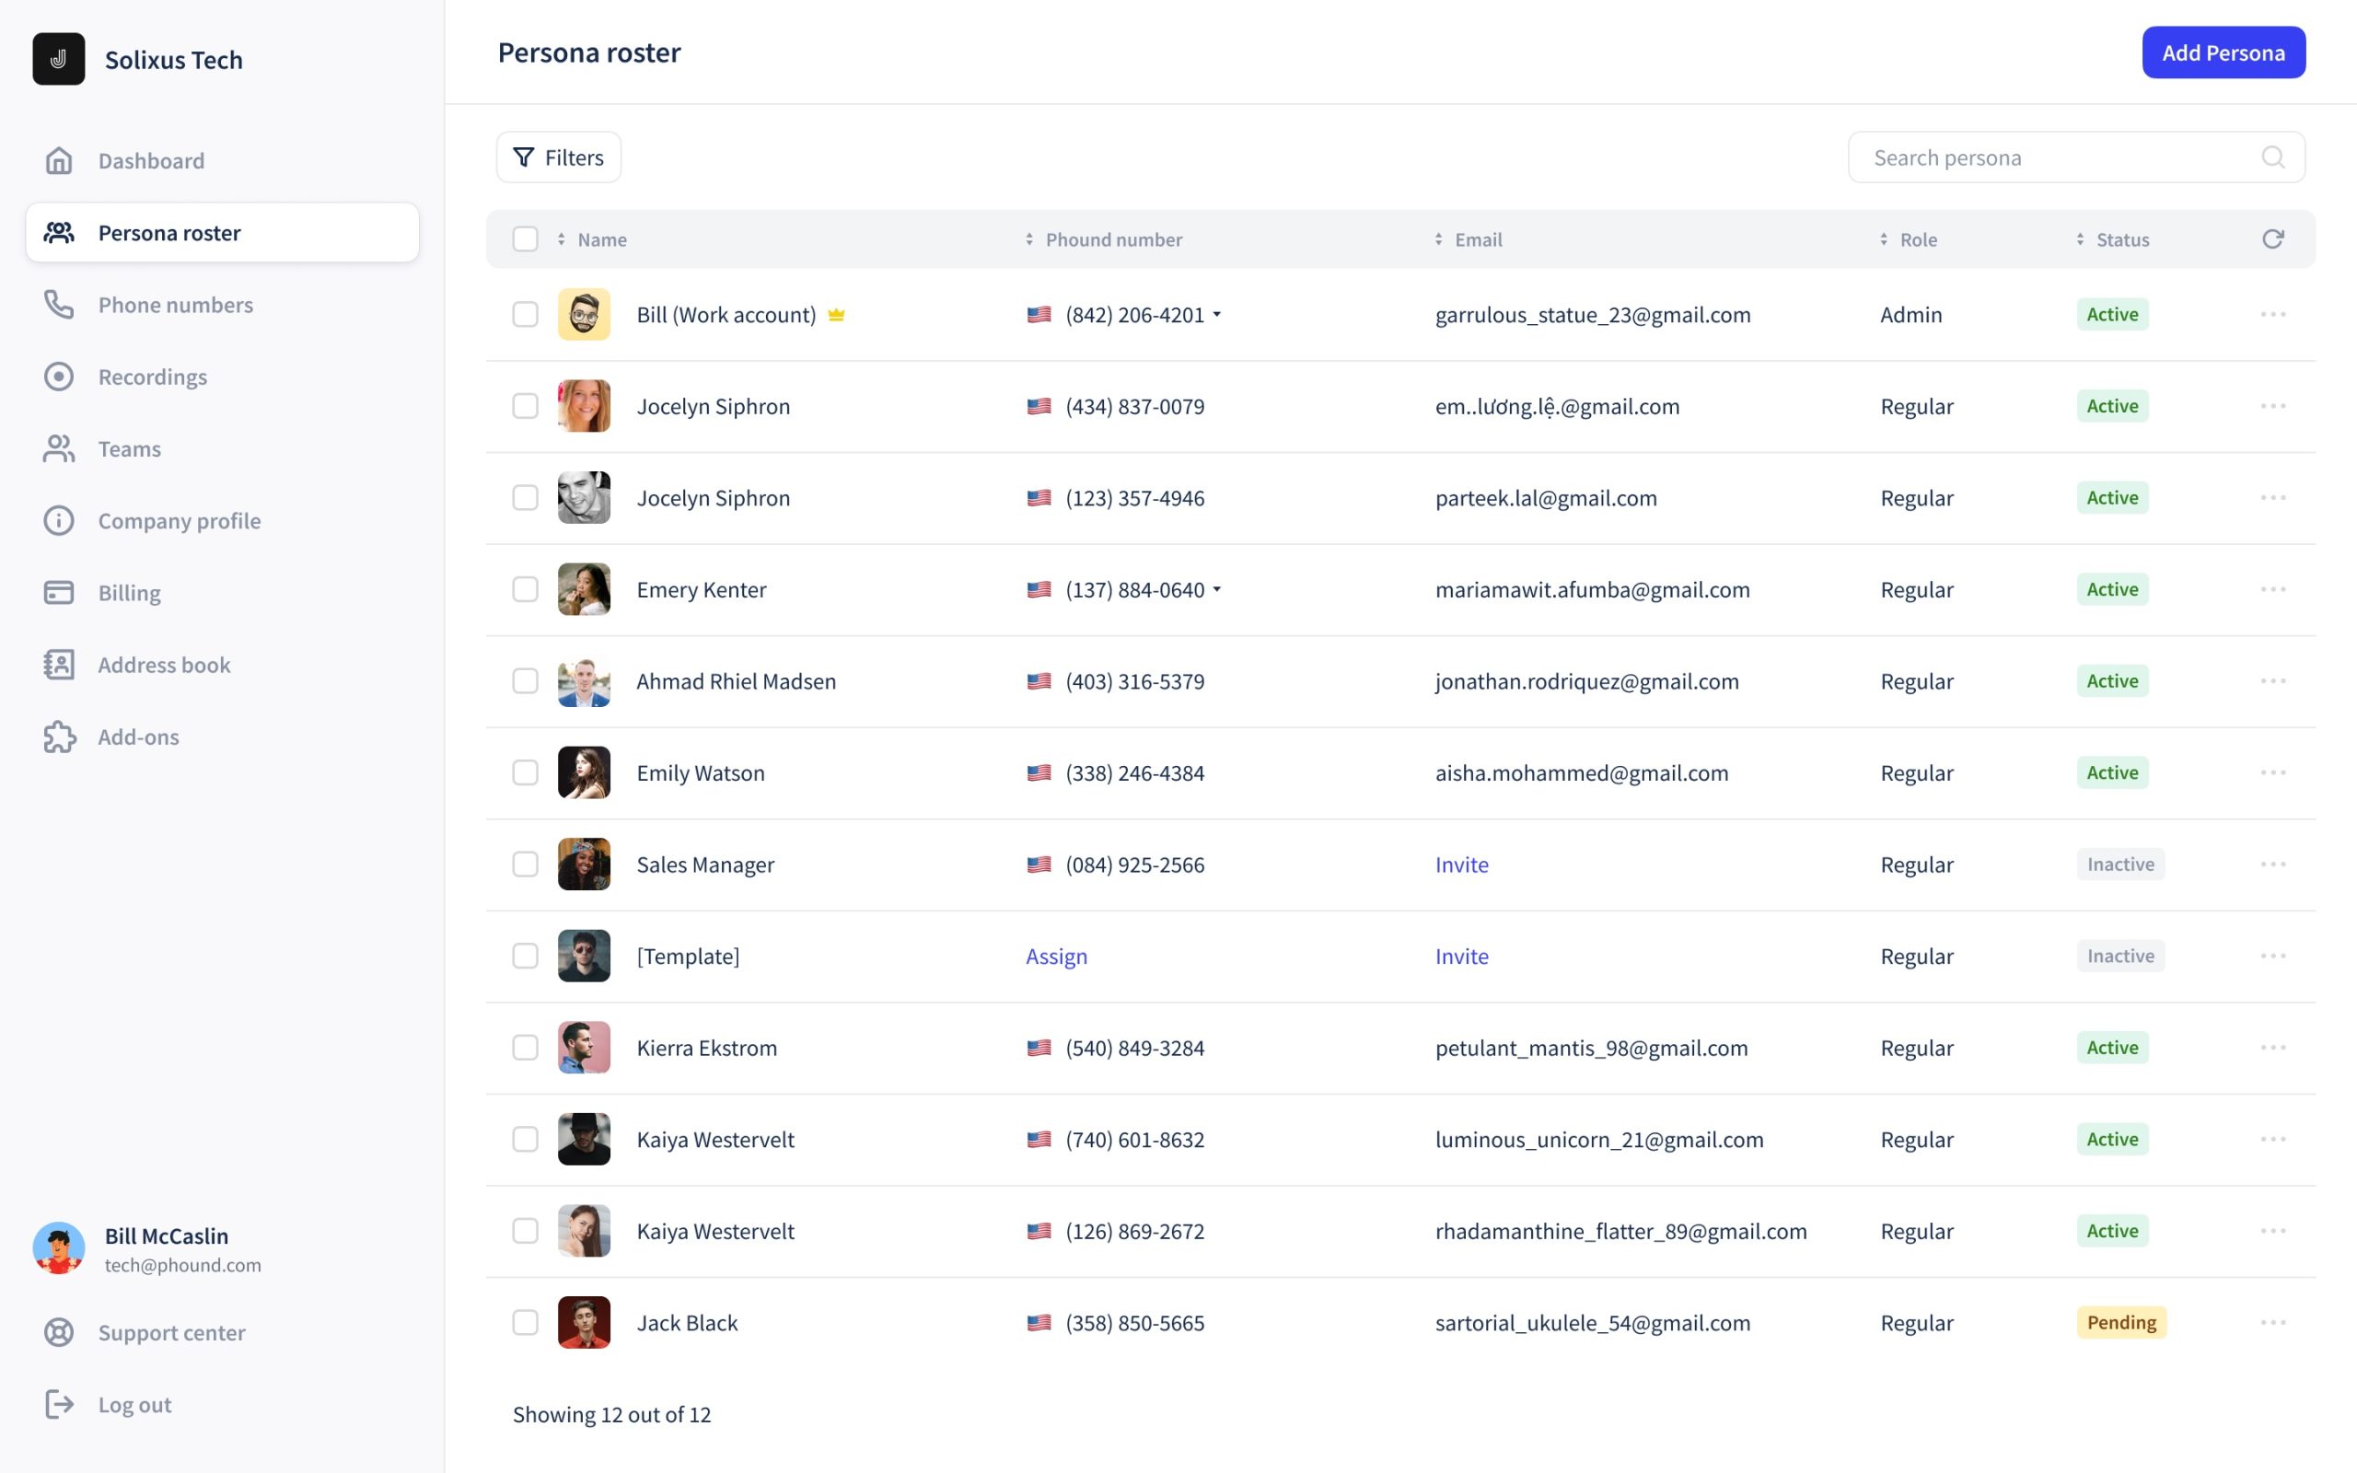
Task: Select the Kierra Ekstrom row checkbox
Action: coord(525,1048)
